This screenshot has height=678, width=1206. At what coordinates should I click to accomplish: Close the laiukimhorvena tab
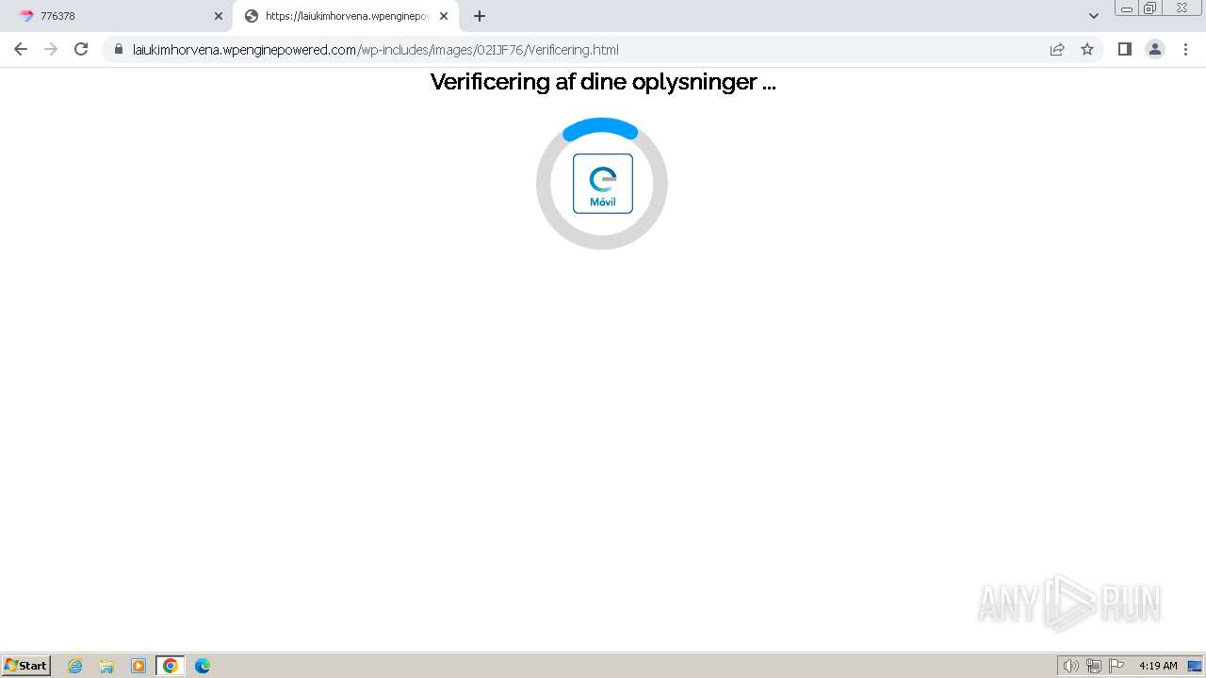pos(444,16)
